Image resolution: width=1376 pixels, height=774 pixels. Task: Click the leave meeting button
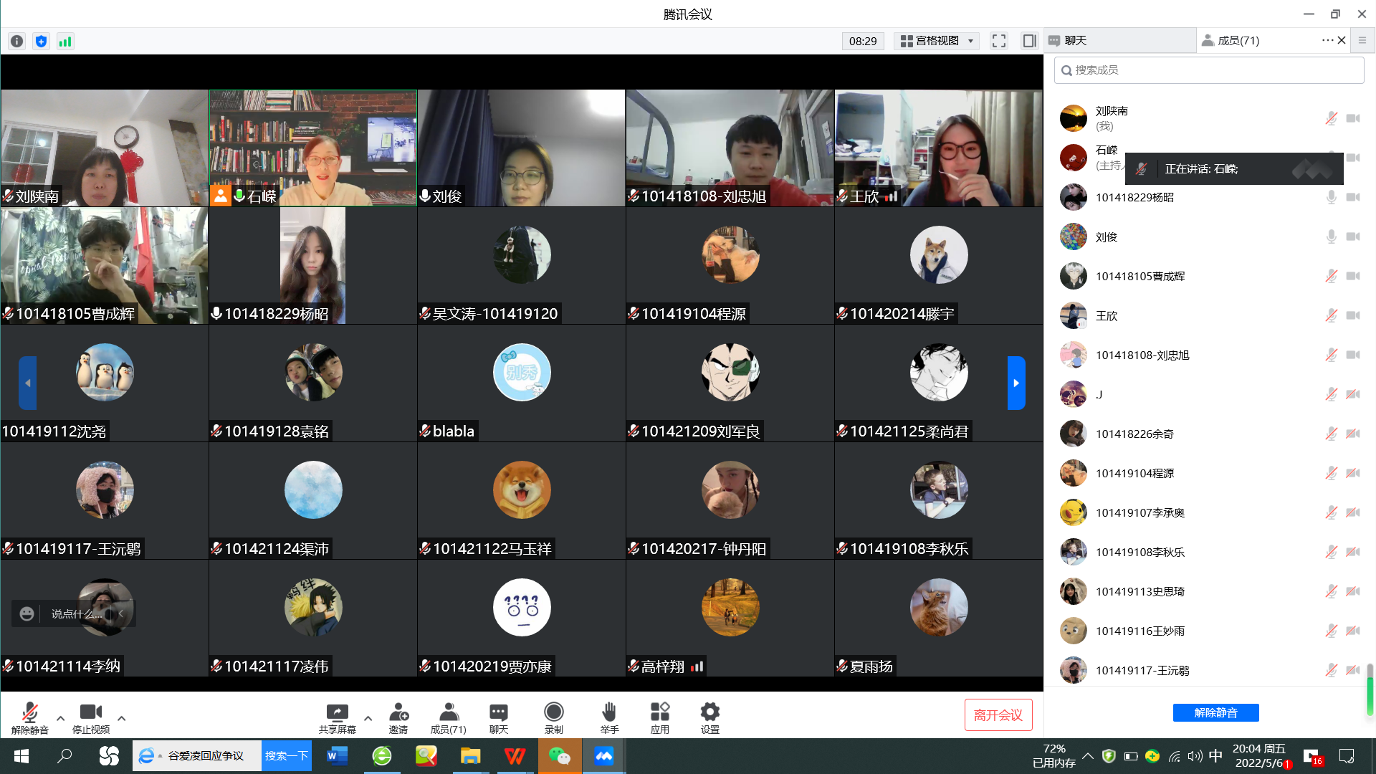[998, 715]
